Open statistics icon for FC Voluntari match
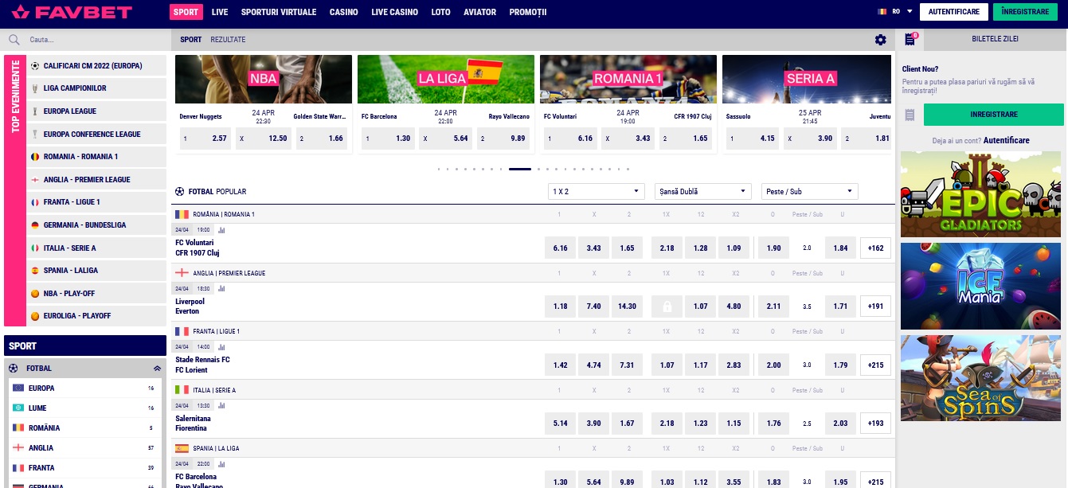The width and height of the screenshot is (1068, 488). 221,230
